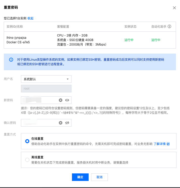Click the blue banner info icon
This screenshot has width=180, height=188.
tap(11, 60)
